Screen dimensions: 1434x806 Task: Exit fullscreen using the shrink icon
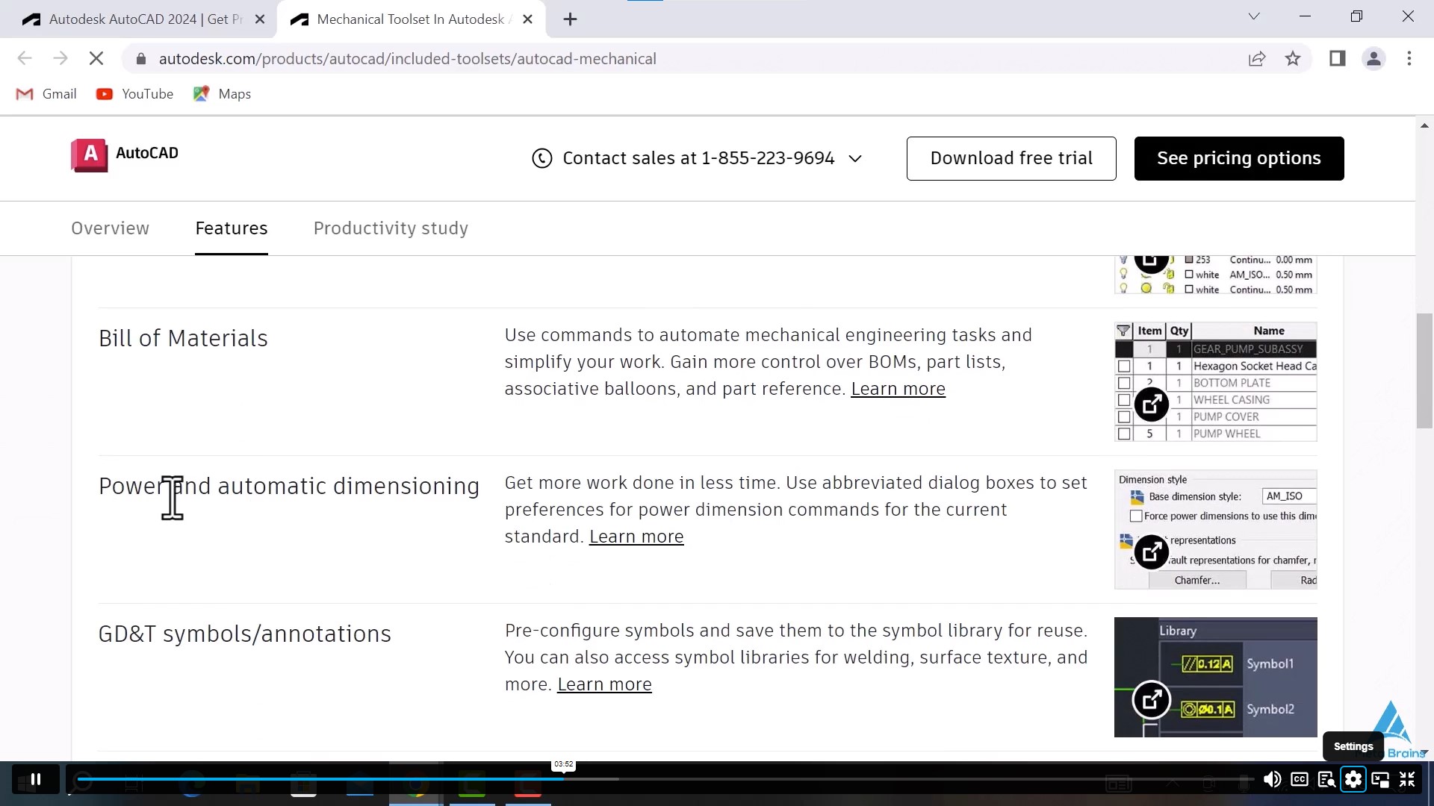point(1407,779)
